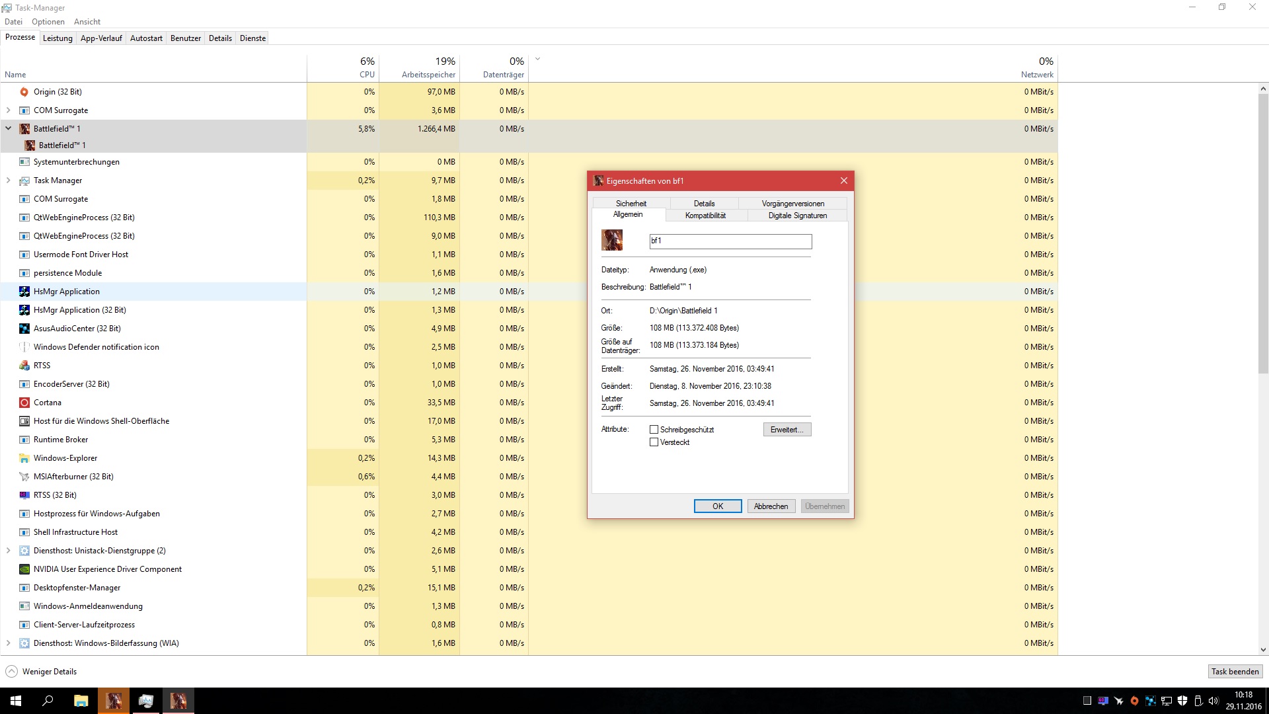Open the Windows Start menu
Screen dimensions: 1269x714
16,701
